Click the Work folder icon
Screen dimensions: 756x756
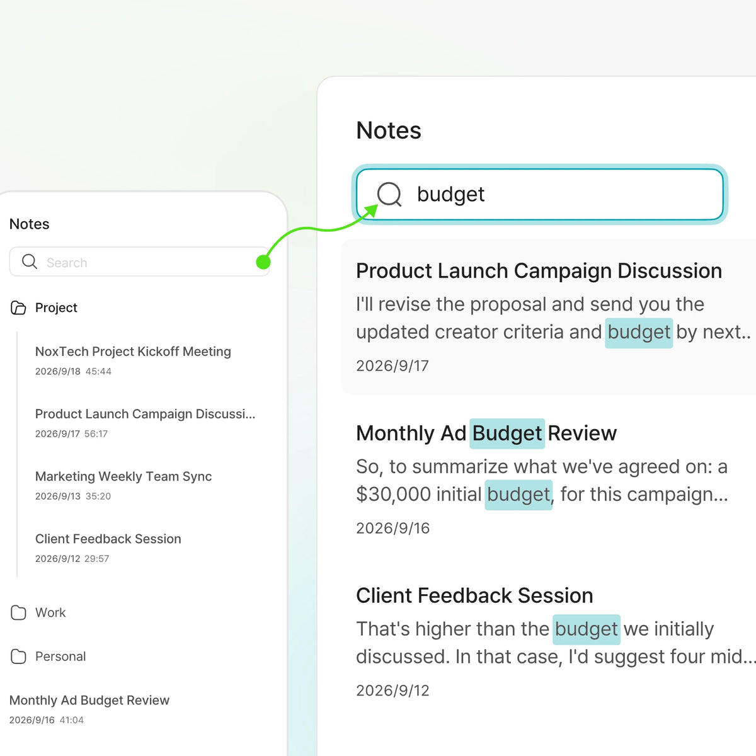click(x=18, y=612)
